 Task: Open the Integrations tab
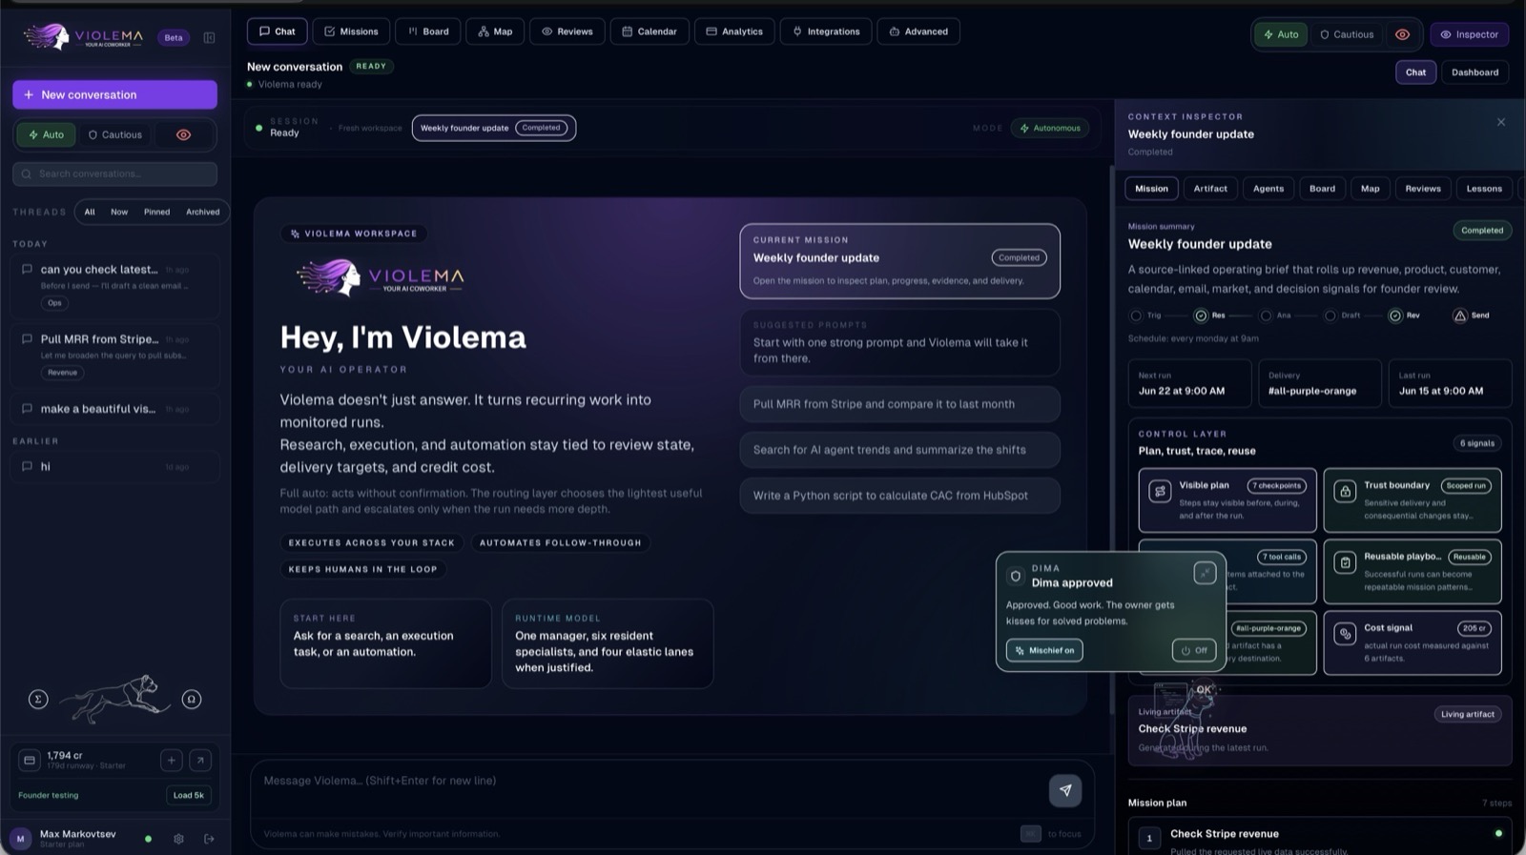pyautogui.click(x=826, y=31)
